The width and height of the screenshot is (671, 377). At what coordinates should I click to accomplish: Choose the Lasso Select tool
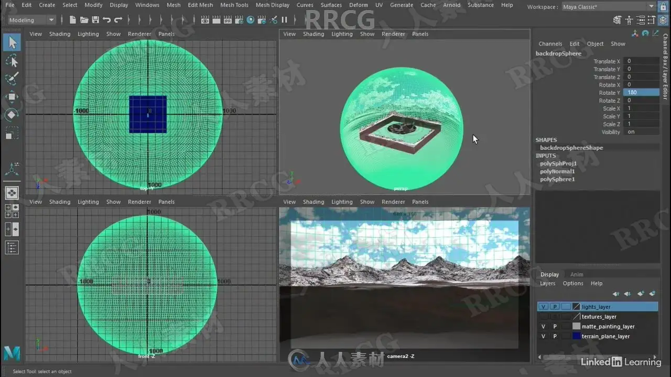coord(12,61)
